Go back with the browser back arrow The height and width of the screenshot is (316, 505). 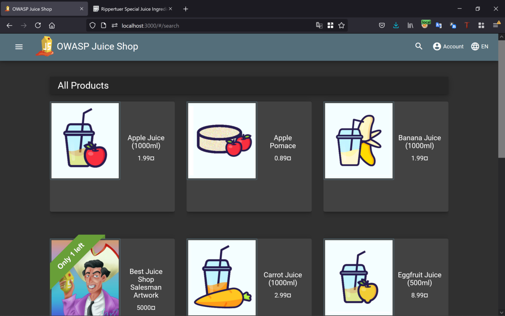9,26
